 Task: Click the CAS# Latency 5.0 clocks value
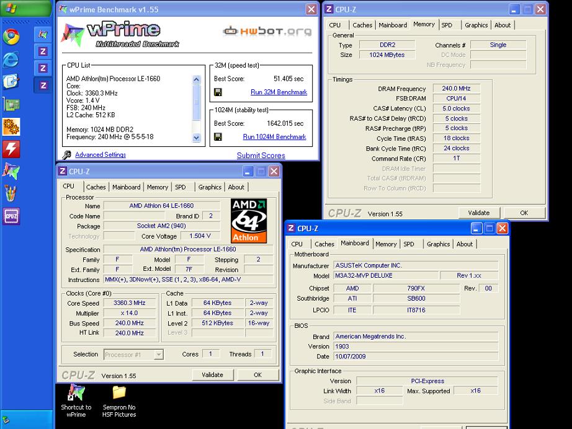click(x=456, y=108)
